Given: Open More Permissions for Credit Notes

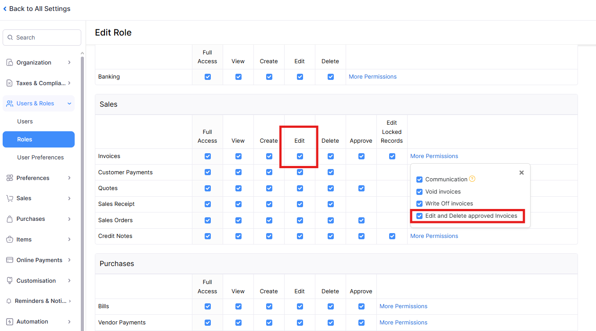Looking at the screenshot, I should pos(434,236).
